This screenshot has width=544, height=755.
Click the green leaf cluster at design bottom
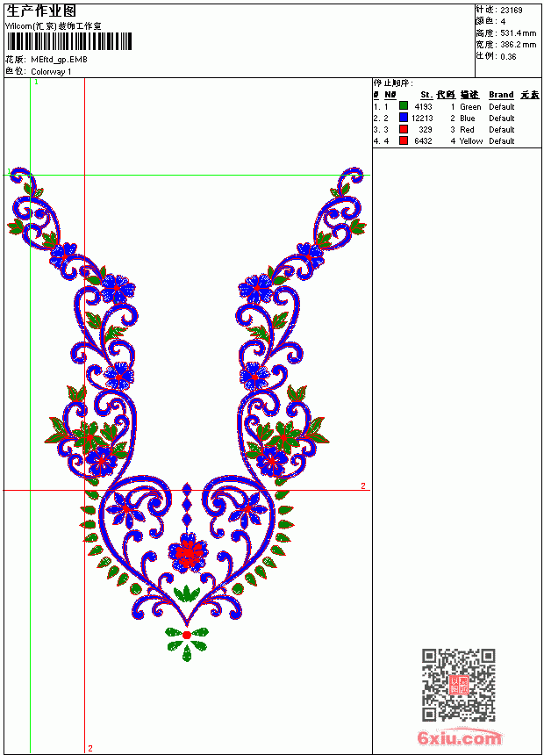click(187, 644)
